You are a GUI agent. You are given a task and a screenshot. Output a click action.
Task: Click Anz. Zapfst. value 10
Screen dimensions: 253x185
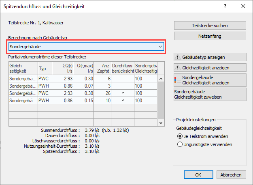pyautogui.click(x=102, y=101)
